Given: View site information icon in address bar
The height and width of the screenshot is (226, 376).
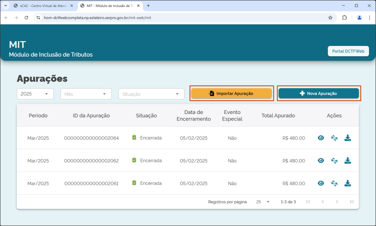Looking at the screenshot, I should [38, 18].
